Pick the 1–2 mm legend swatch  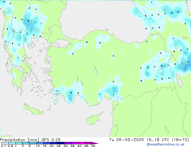[x=19, y=143]
